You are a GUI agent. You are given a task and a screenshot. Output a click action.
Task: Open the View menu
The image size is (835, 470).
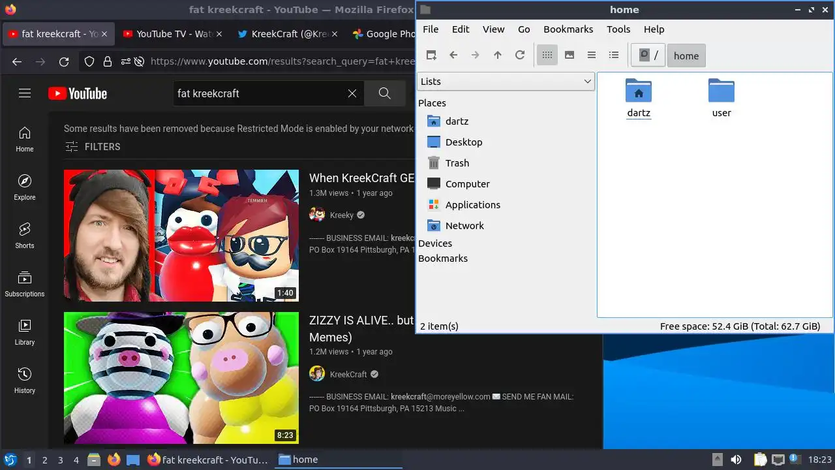(x=494, y=29)
